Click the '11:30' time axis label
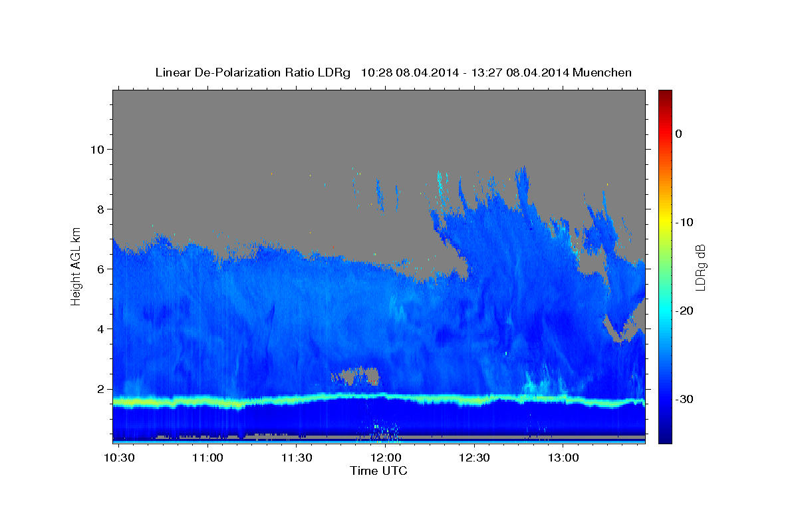The width and height of the screenshot is (798, 532). tap(297, 458)
